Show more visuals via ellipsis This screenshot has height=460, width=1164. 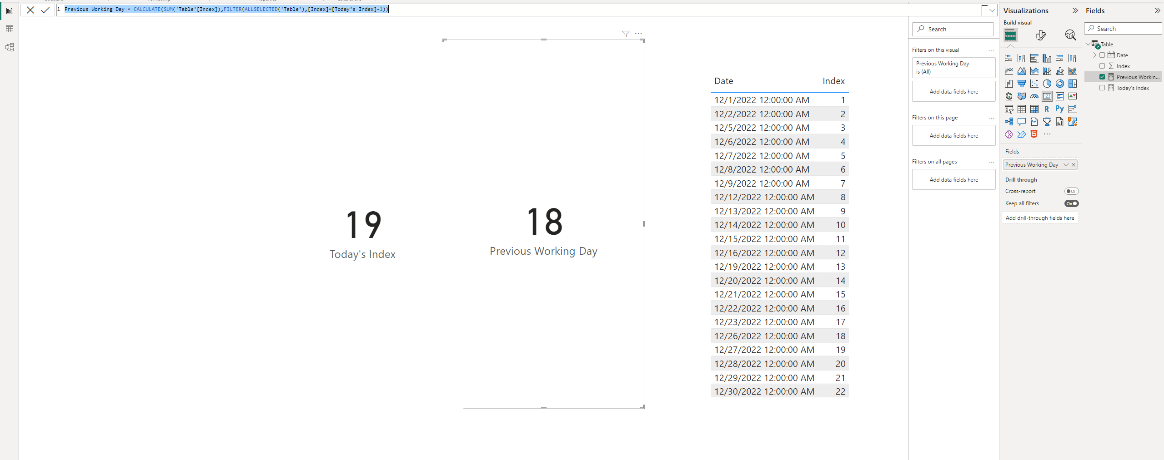(x=1047, y=134)
